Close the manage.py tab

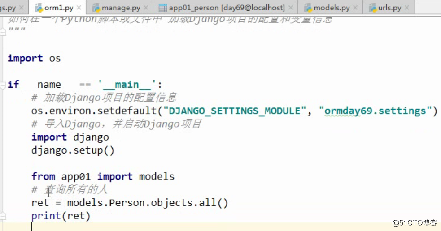click(x=146, y=8)
